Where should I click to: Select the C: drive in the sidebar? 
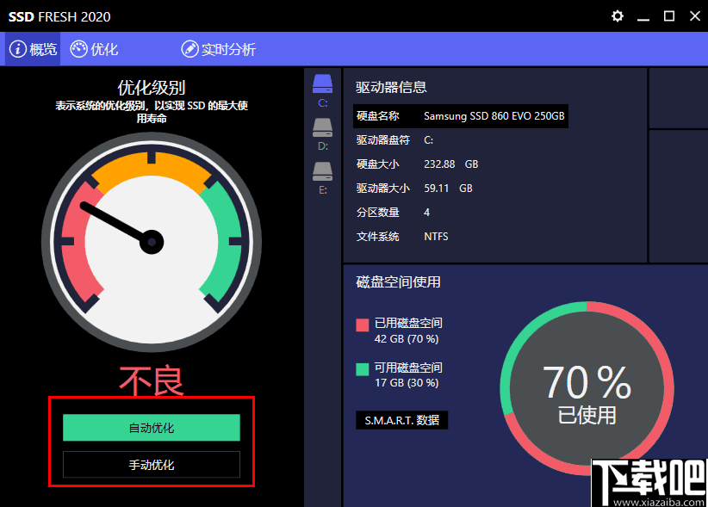point(322,88)
